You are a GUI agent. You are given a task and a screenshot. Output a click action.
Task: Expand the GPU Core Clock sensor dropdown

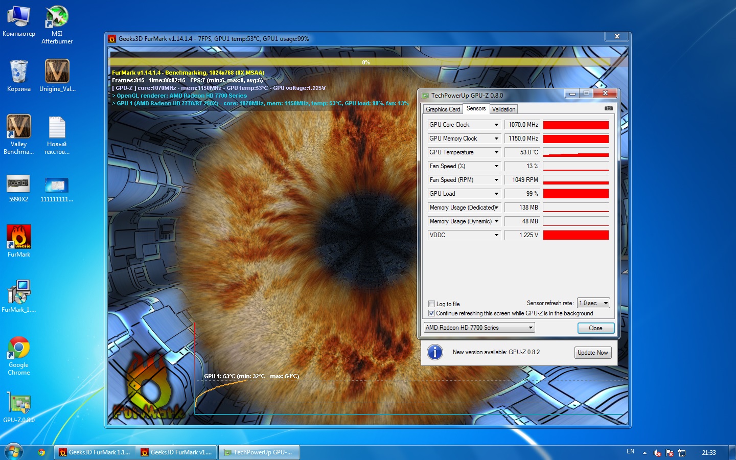(496, 125)
